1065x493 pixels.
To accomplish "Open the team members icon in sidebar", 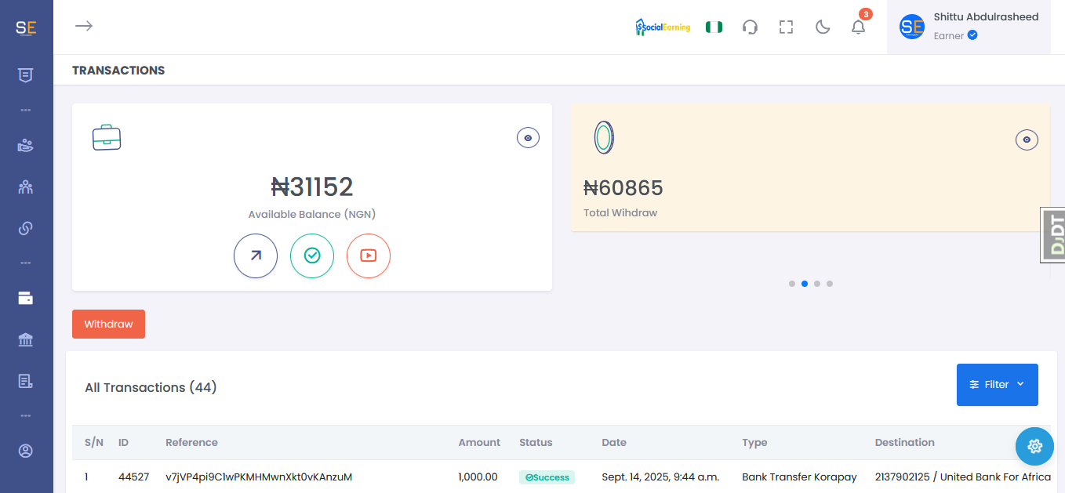I will tap(25, 187).
